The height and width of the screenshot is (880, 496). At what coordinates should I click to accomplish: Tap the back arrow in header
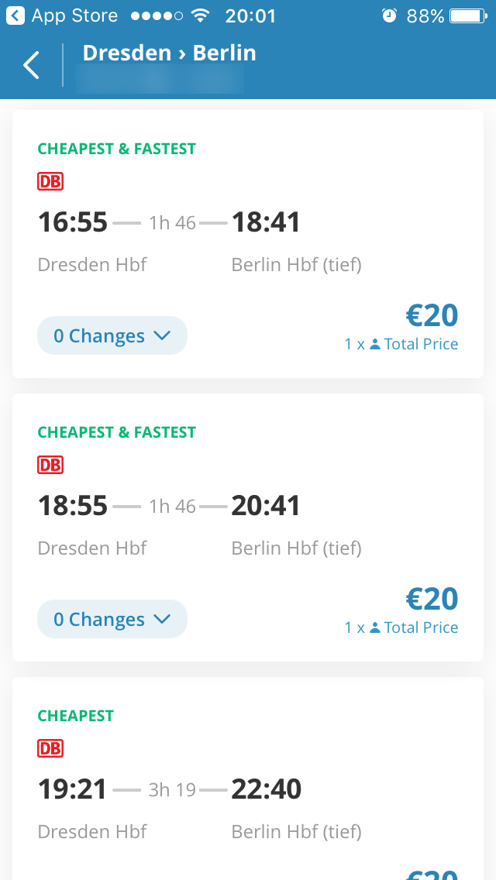[31, 65]
